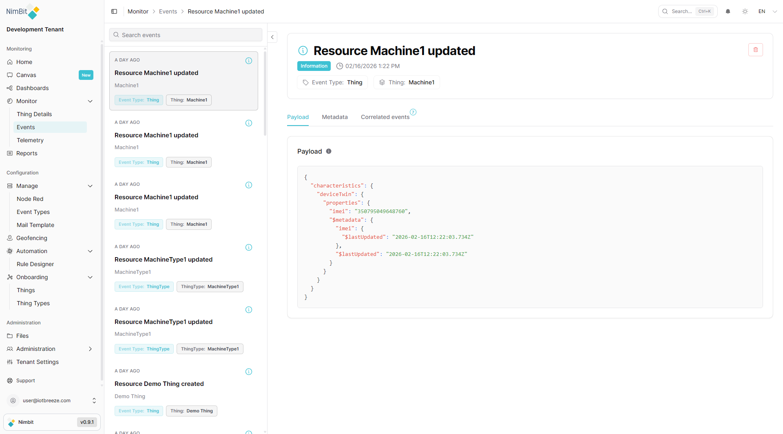
Task: Toggle light/dark theme sun icon
Action: pyautogui.click(x=745, y=11)
